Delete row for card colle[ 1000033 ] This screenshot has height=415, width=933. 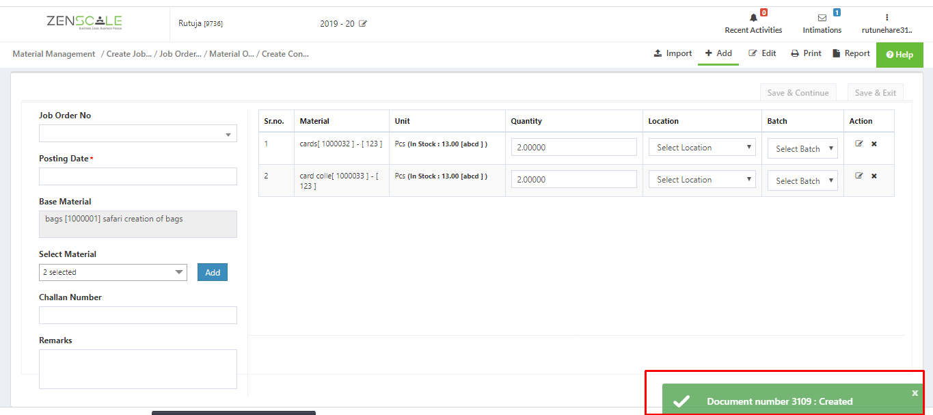coord(874,176)
